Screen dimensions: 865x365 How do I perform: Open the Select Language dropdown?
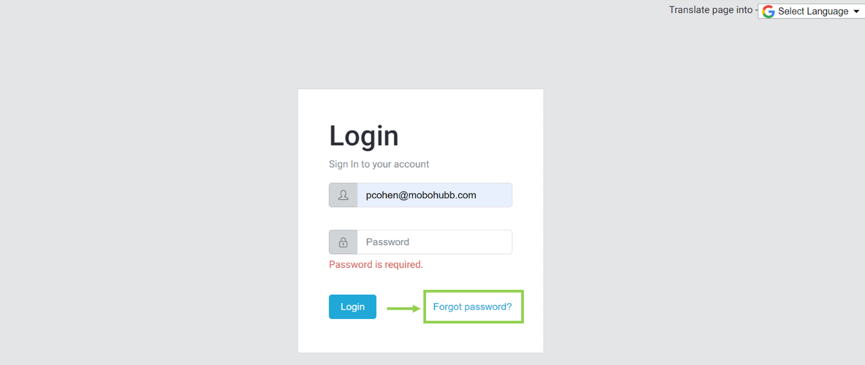(811, 11)
